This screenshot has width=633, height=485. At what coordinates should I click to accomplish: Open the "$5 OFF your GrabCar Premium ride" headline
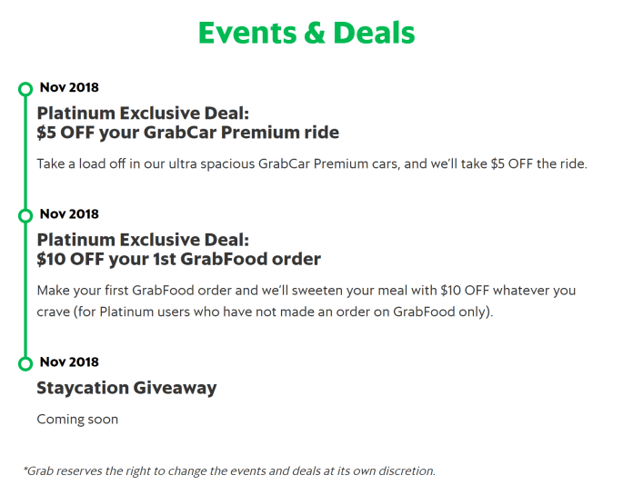187,133
